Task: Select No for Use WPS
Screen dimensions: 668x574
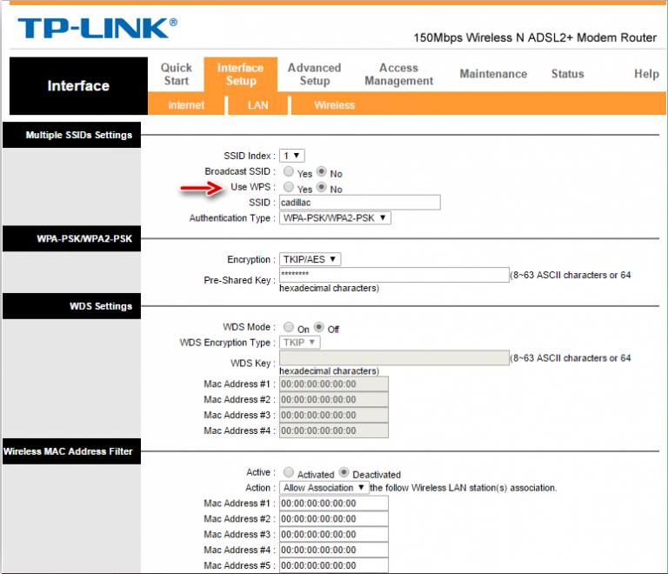Action: tap(322, 186)
